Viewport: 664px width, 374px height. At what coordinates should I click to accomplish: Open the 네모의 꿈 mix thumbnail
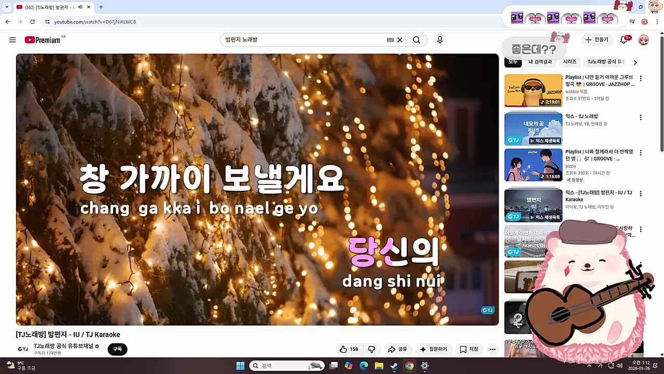pyautogui.click(x=533, y=129)
